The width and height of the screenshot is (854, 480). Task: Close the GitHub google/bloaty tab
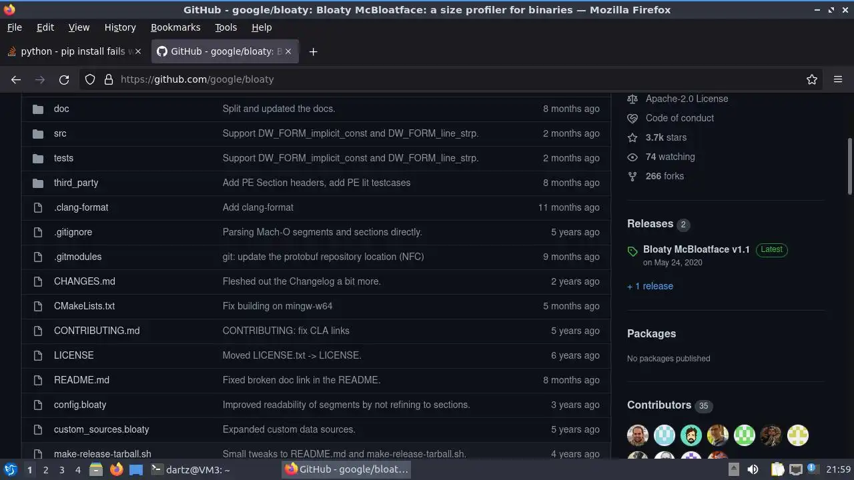tap(288, 51)
